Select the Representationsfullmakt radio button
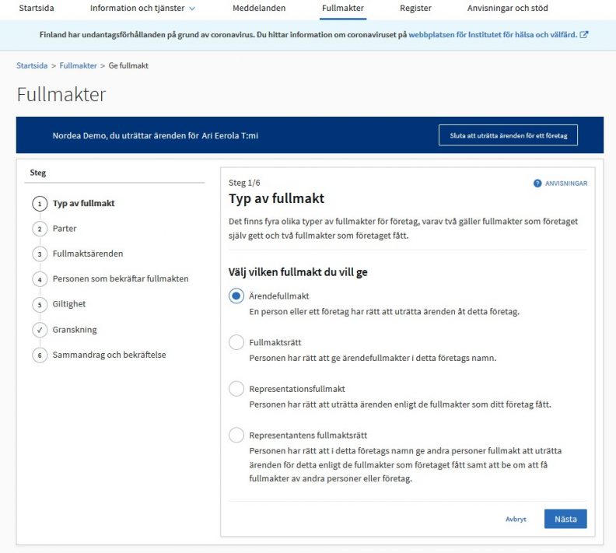616x553 pixels. tap(236, 389)
